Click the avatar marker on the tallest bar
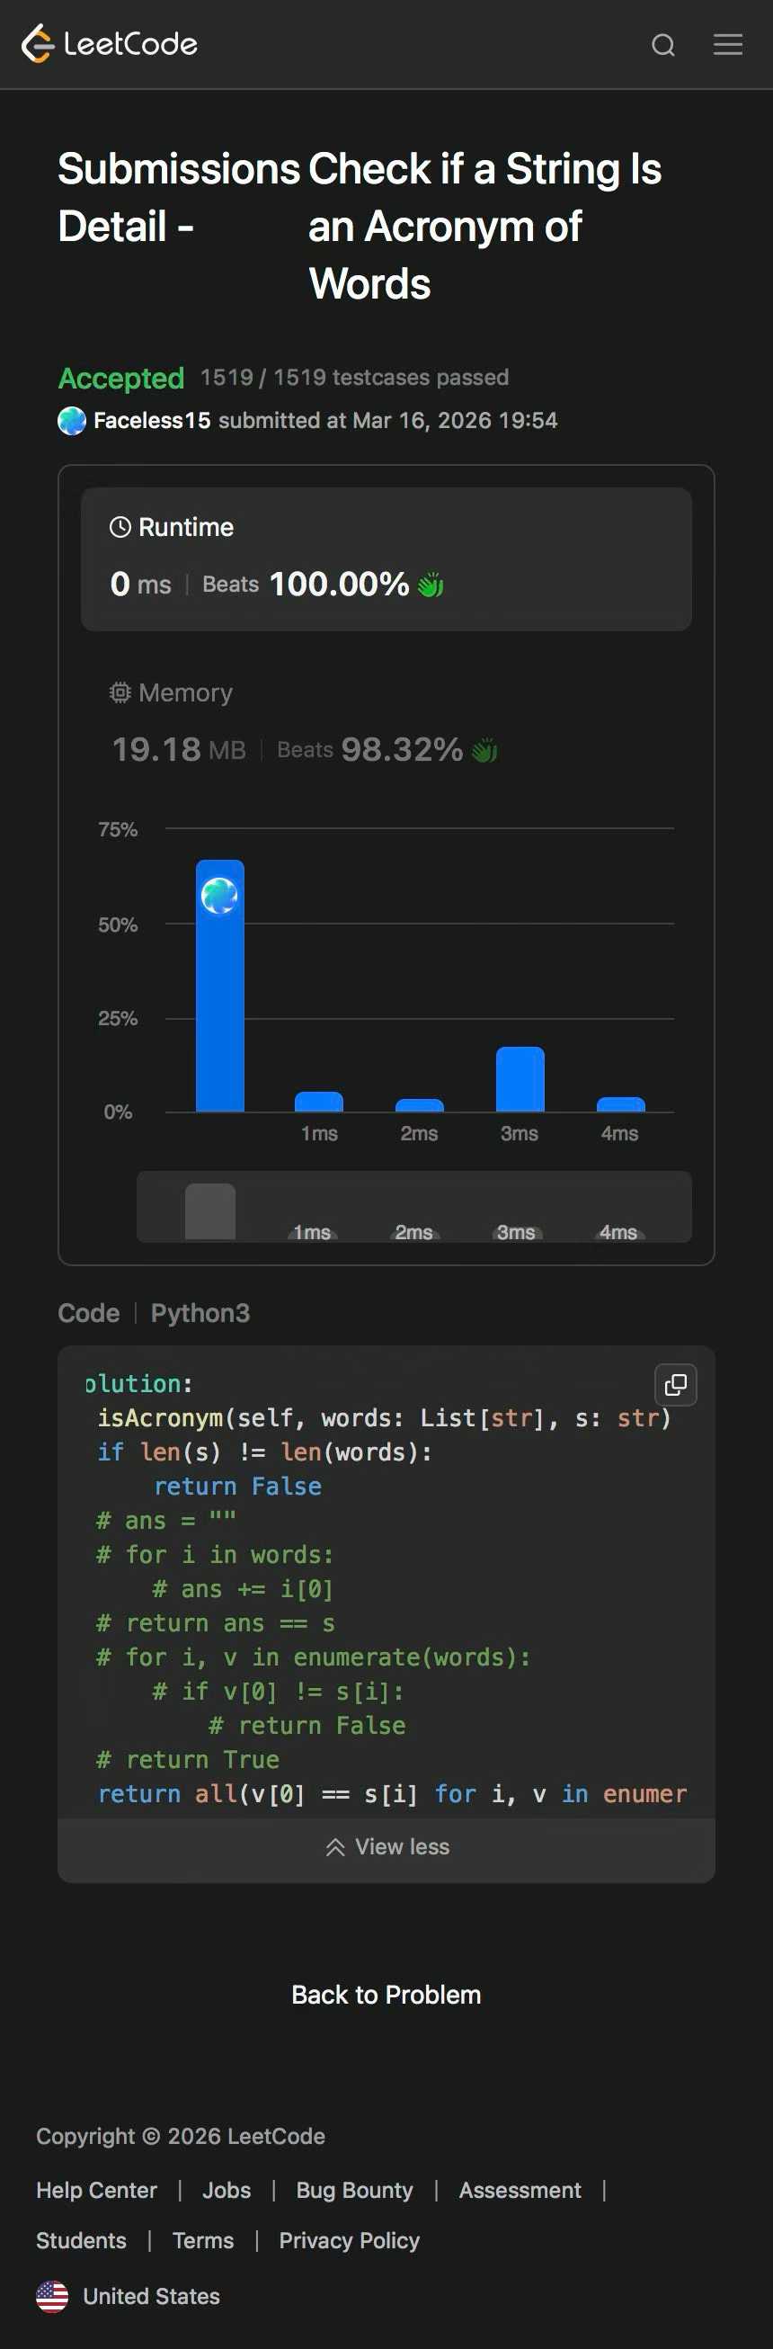This screenshot has height=2349, width=773. 219,896
